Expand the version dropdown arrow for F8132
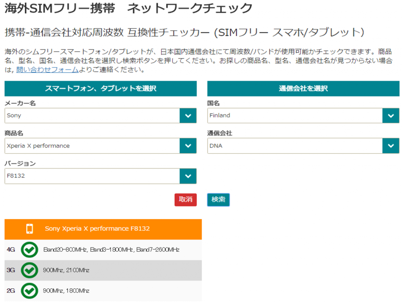This screenshot has width=402, height=304. tap(188, 176)
